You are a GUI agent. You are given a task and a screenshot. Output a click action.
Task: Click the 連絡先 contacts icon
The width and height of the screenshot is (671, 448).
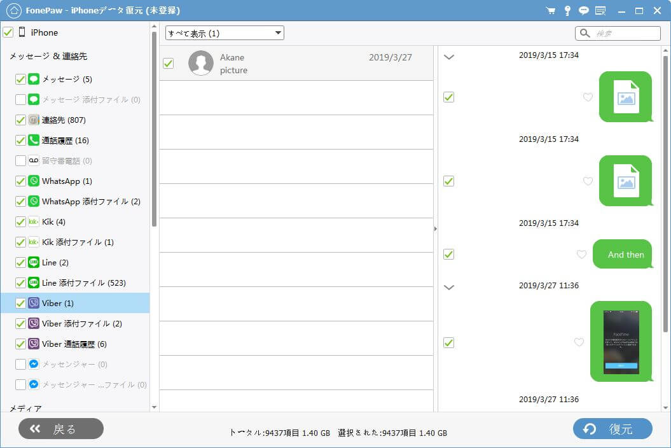coord(34,120)
